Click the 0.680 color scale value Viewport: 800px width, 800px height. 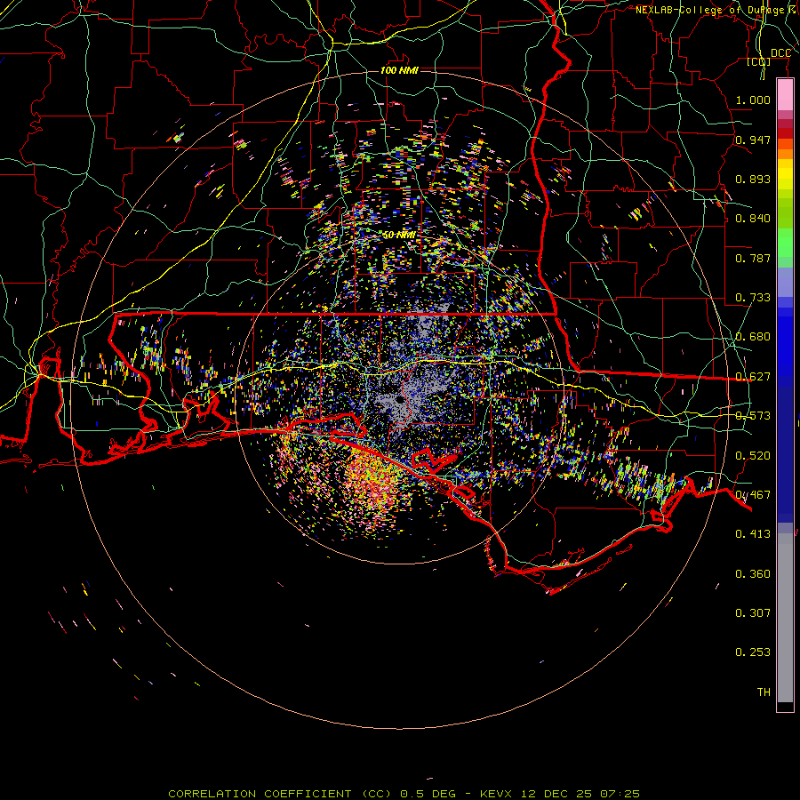(753, 336)
